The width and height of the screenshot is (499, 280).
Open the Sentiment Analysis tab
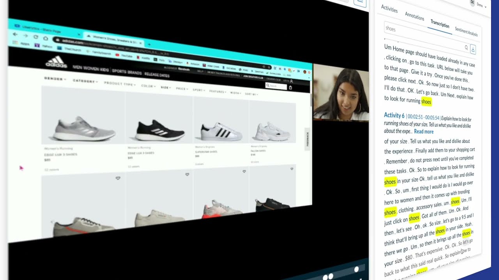pyautogui.click(x=466, y=31)
